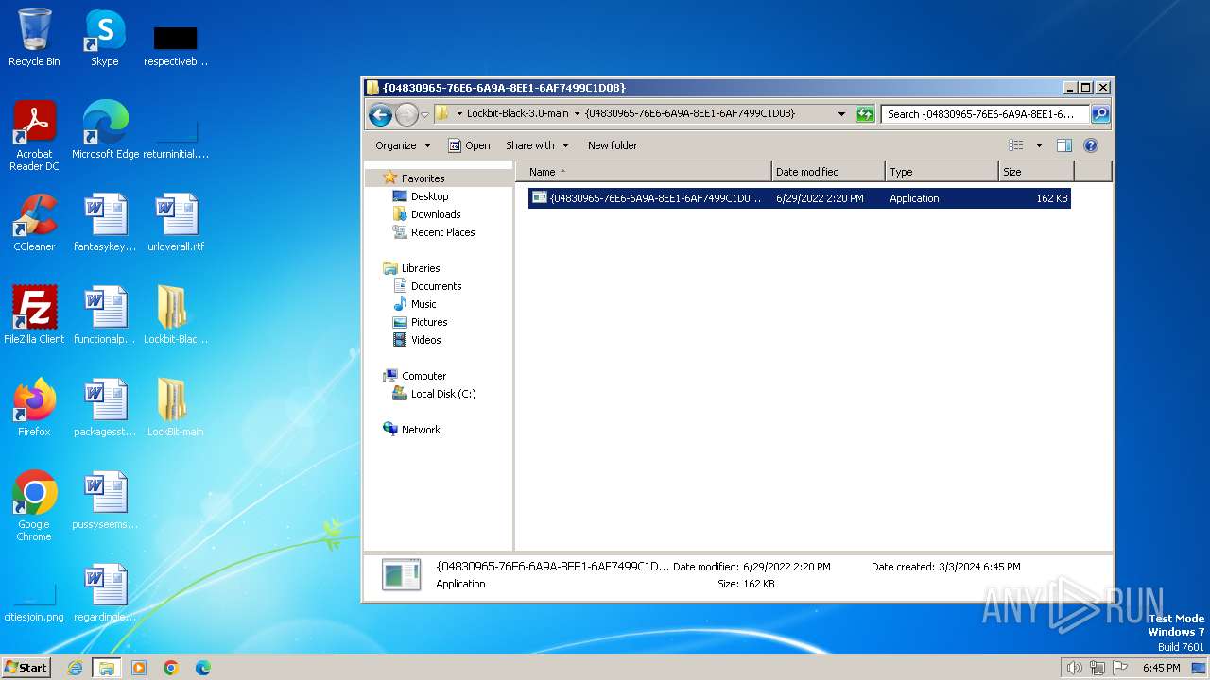Open the Organize dropdown menu
Screen dimensions: 1210x680
click(x=403, y=145)
